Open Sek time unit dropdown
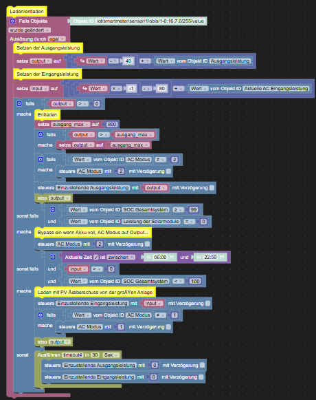316x400 pixels. [111, 355]
